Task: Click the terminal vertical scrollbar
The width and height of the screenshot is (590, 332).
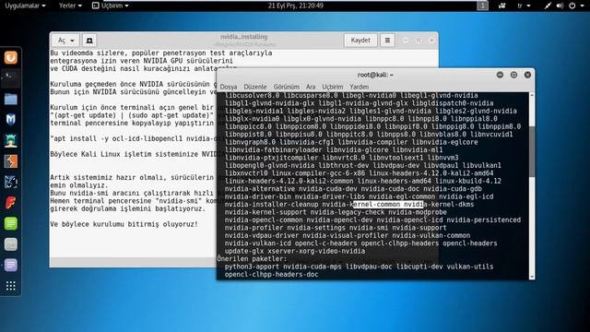Action: [x=532, y=151]
